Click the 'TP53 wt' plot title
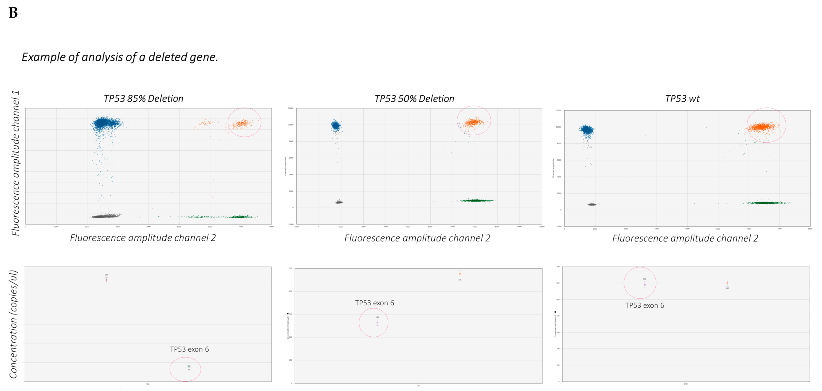This screenshot has width=822, height=391. (x=682, y=99)
